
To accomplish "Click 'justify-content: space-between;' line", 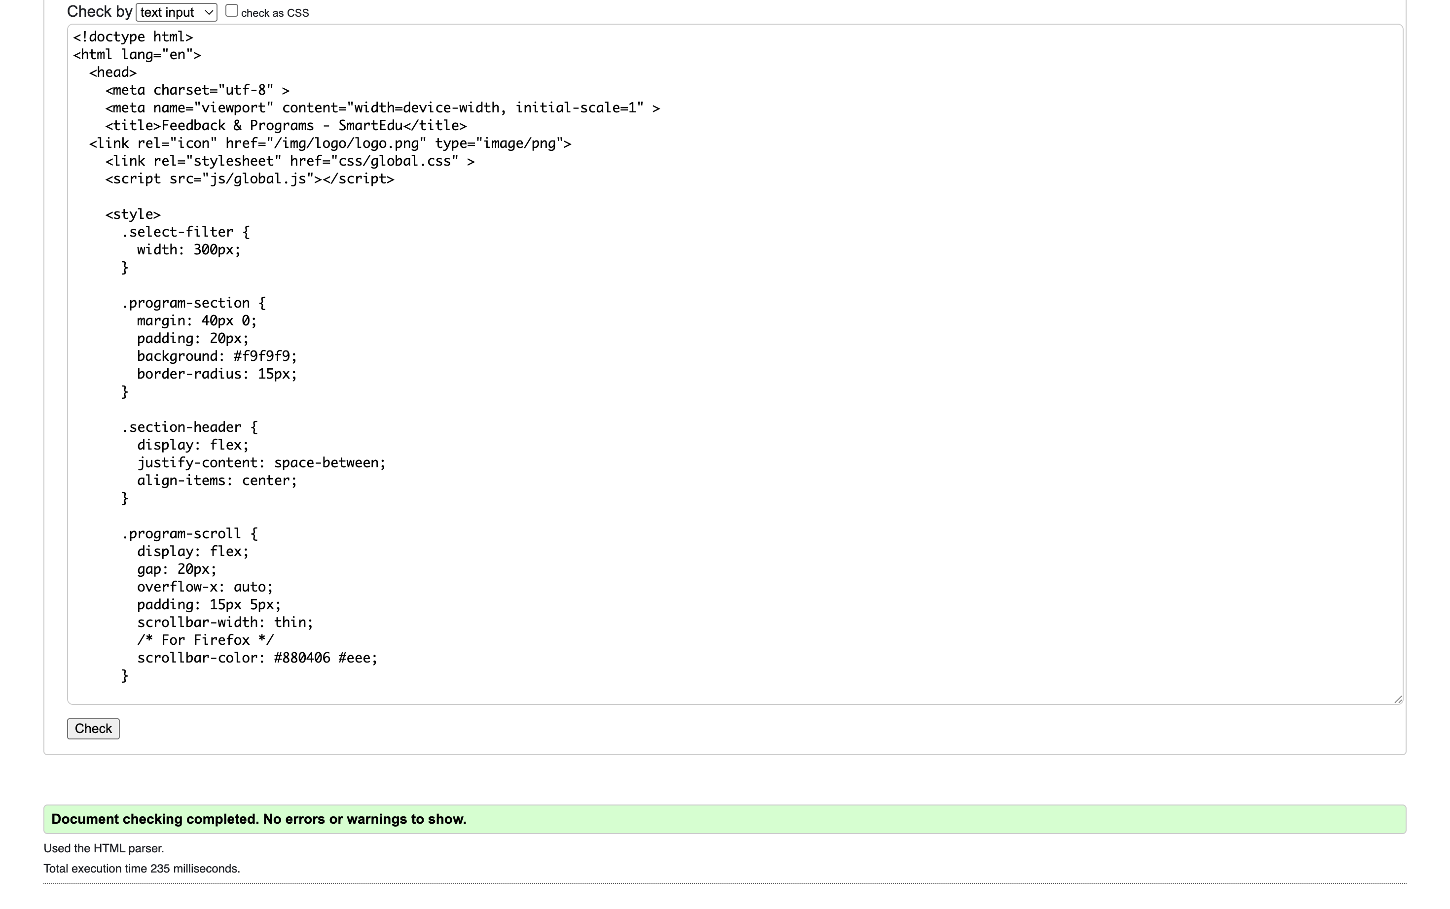I will 261,463.
